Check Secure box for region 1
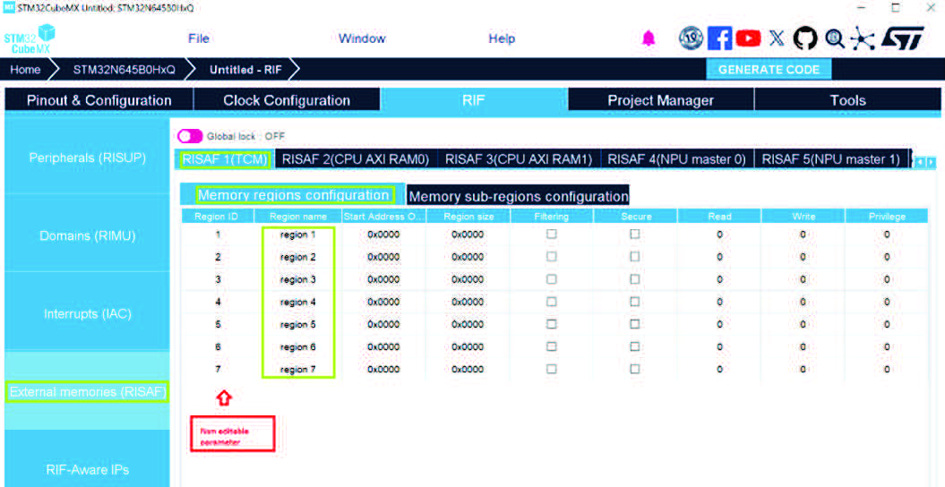 [x=635, y=235]
